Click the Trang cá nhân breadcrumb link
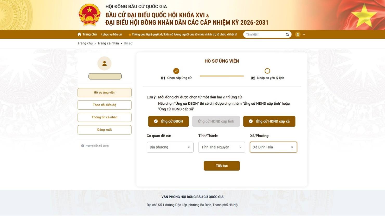 (108, 43)
